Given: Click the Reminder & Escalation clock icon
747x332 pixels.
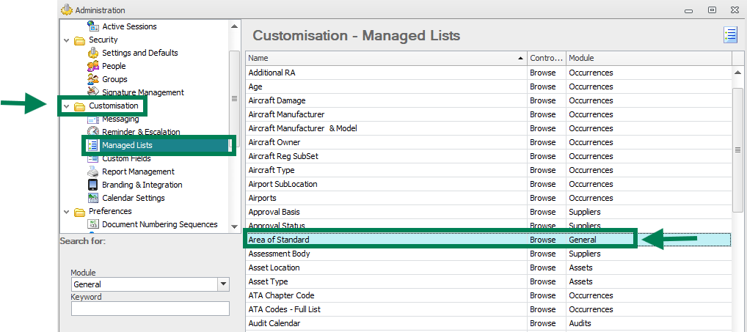Looking at the screenshot, I should pyautogui.click(x=93, y=132).
